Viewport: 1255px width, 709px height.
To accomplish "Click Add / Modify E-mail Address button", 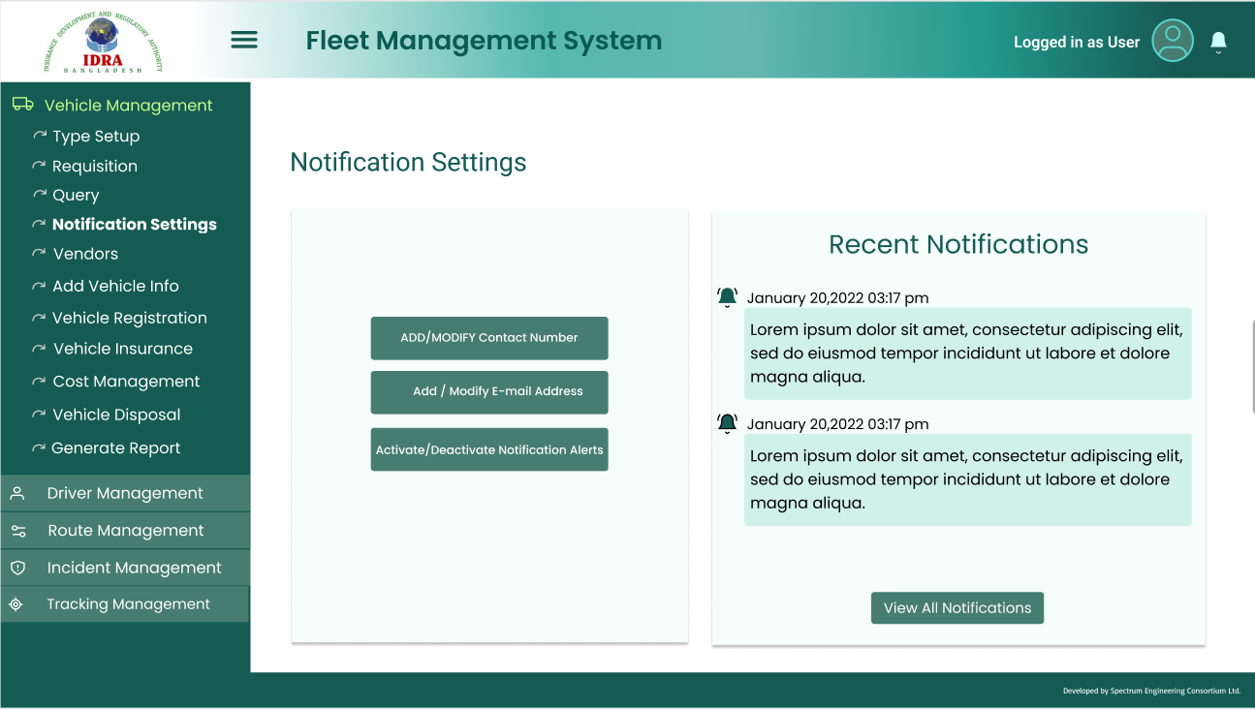I will [x=489, y=392].
